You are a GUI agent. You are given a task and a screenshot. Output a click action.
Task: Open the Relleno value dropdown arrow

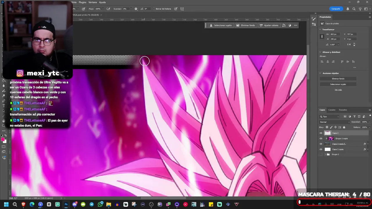coord(369,127)
